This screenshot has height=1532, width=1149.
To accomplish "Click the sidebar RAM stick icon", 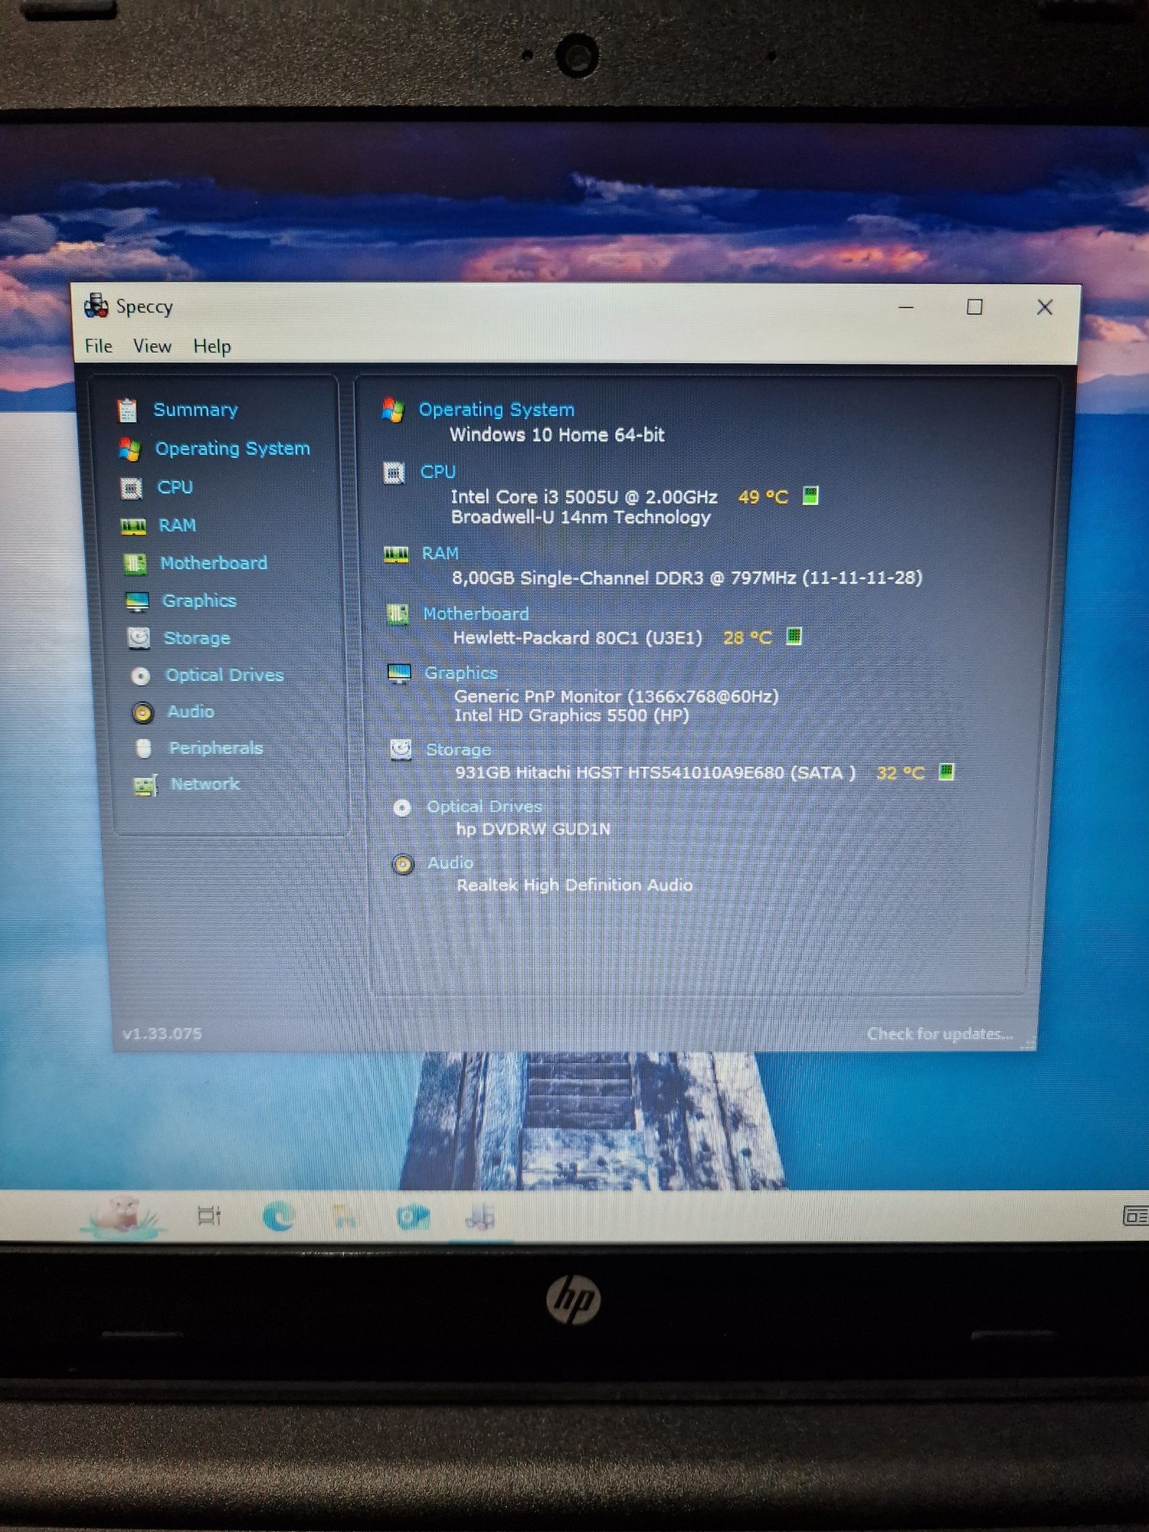I will pos(133,526).
